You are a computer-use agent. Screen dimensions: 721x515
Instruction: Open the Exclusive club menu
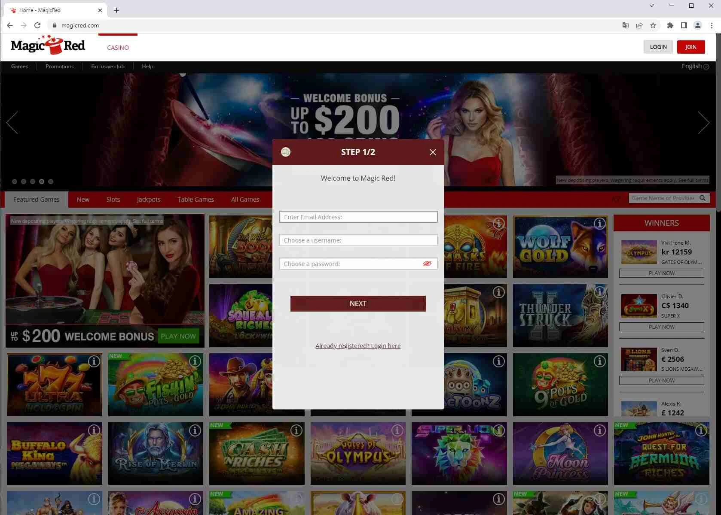(107, 66)
